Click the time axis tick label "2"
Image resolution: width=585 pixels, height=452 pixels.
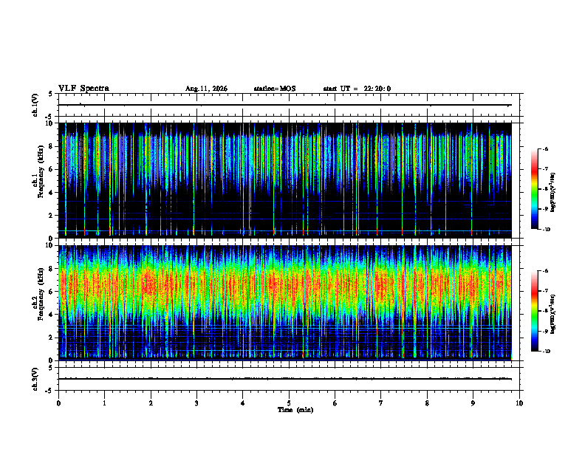pyautogui.click(x=151, y=403)
